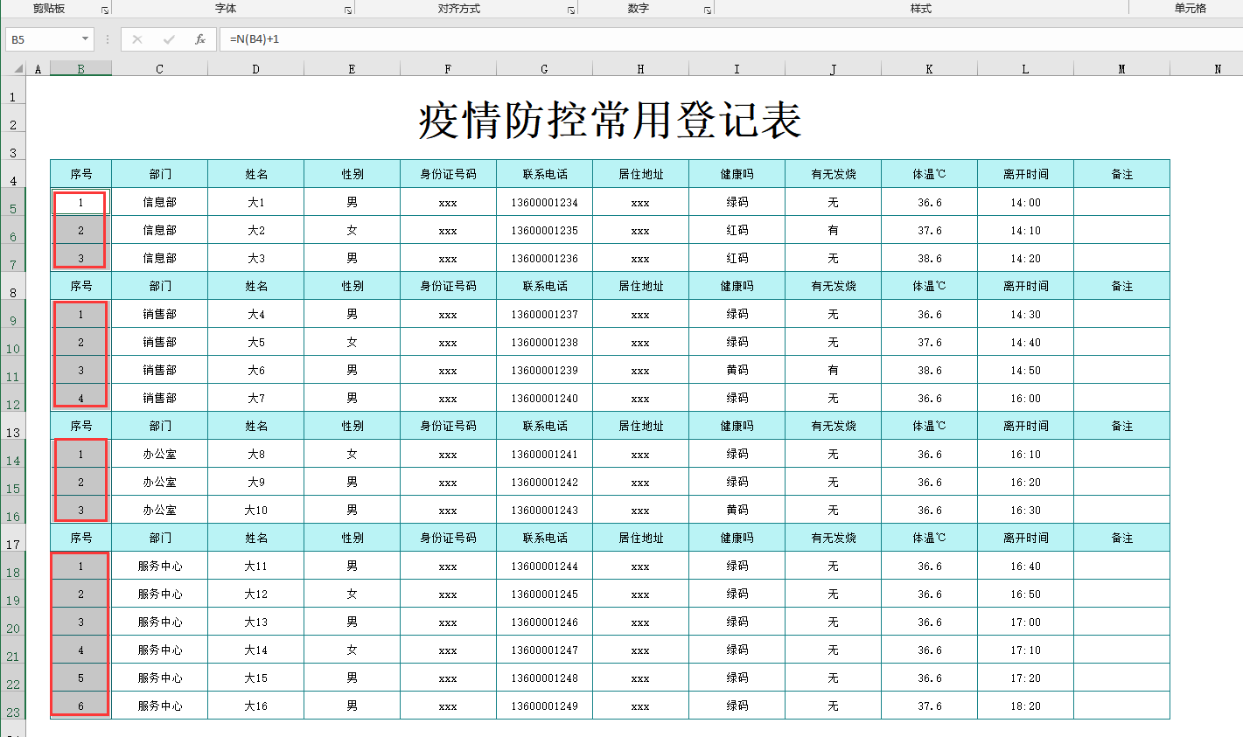This screenshot has height=737, width=1243.
Task: Select phone cell 13600001243
Action: [x=544, y=510]
